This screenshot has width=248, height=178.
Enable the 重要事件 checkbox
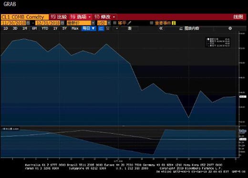click(x=152, y=23)
